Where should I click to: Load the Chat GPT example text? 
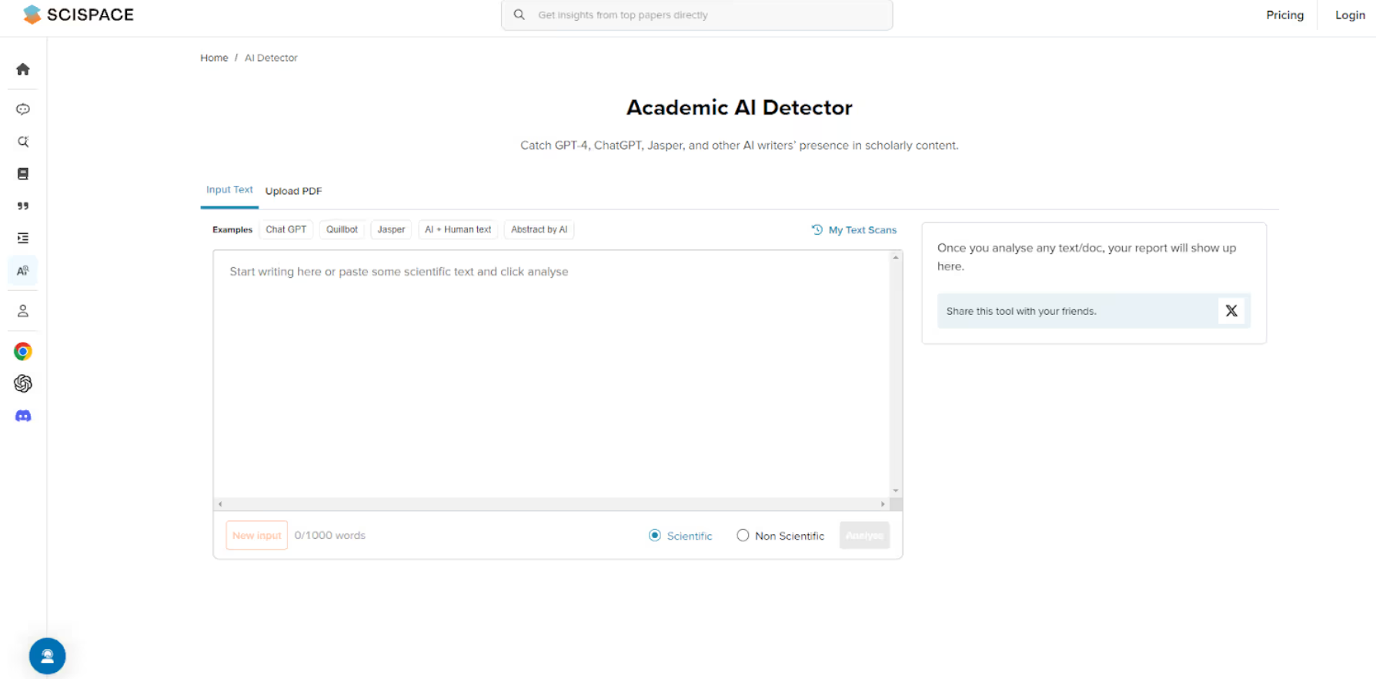(286, 229)
